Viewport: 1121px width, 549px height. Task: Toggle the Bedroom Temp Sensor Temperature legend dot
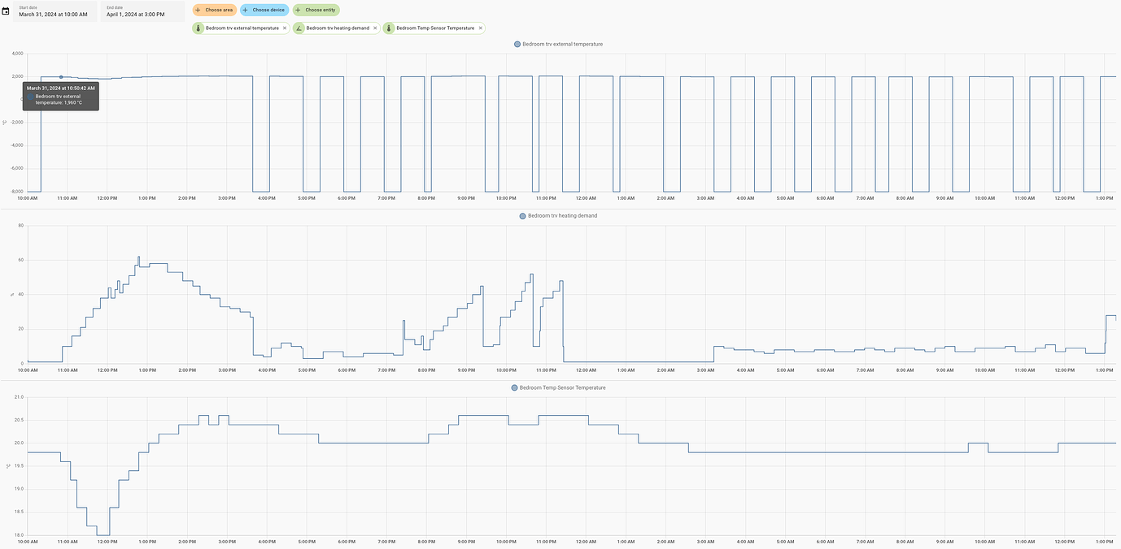[x=513, y=387]
